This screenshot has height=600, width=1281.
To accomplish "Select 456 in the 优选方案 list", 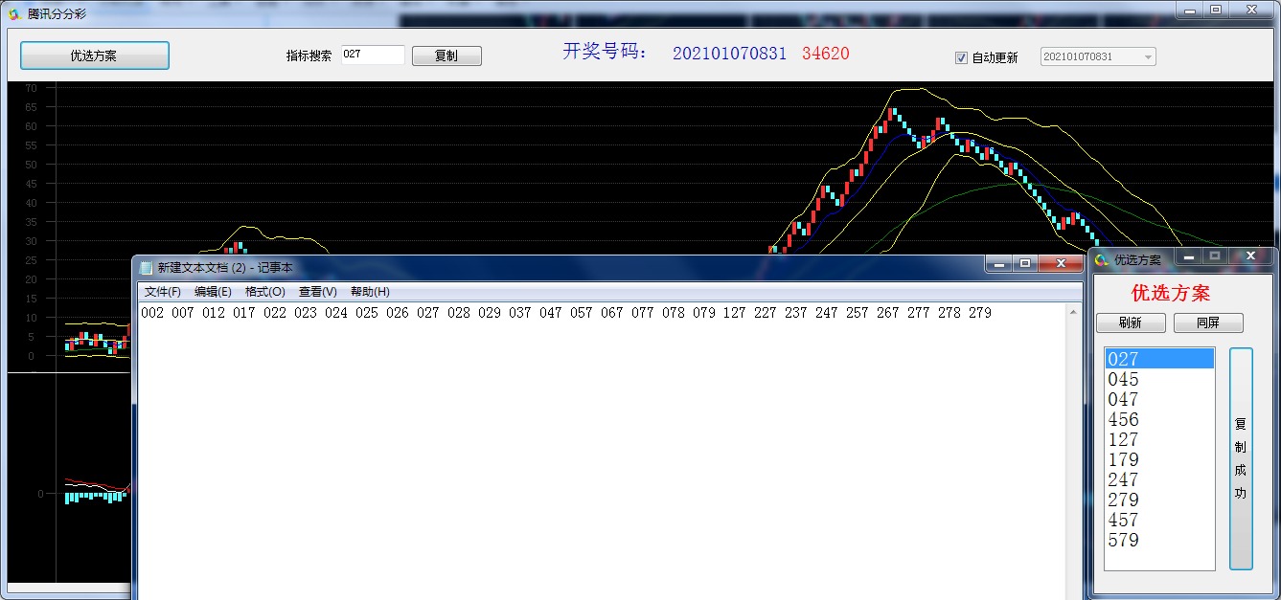I will (1123, 419).
